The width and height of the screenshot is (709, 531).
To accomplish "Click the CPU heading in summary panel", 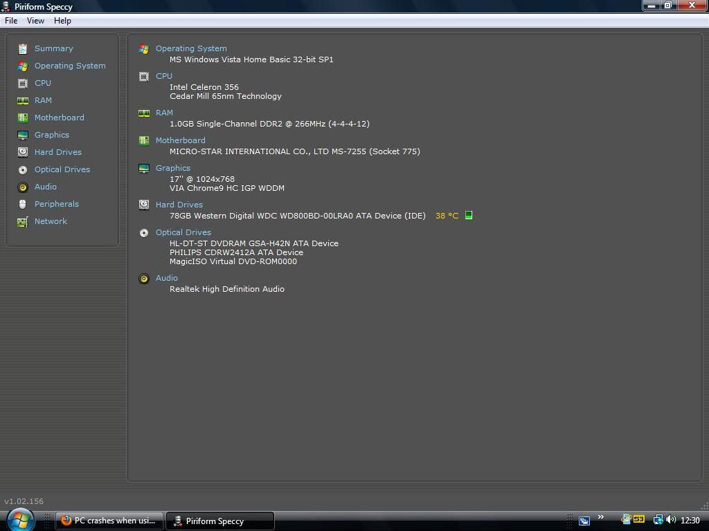I will (x=163, y=76).
